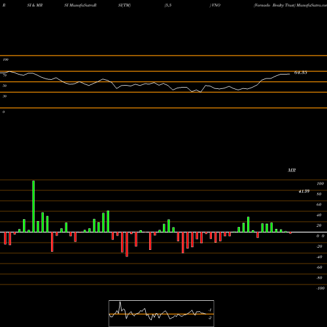Select the MR panel title
Screen dimensions: 327x327
292,170
